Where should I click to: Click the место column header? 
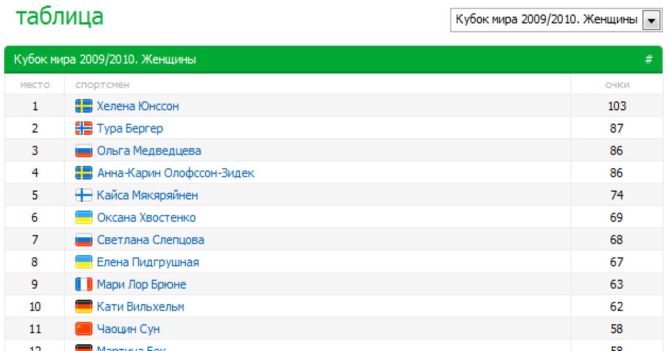point(35,85)
